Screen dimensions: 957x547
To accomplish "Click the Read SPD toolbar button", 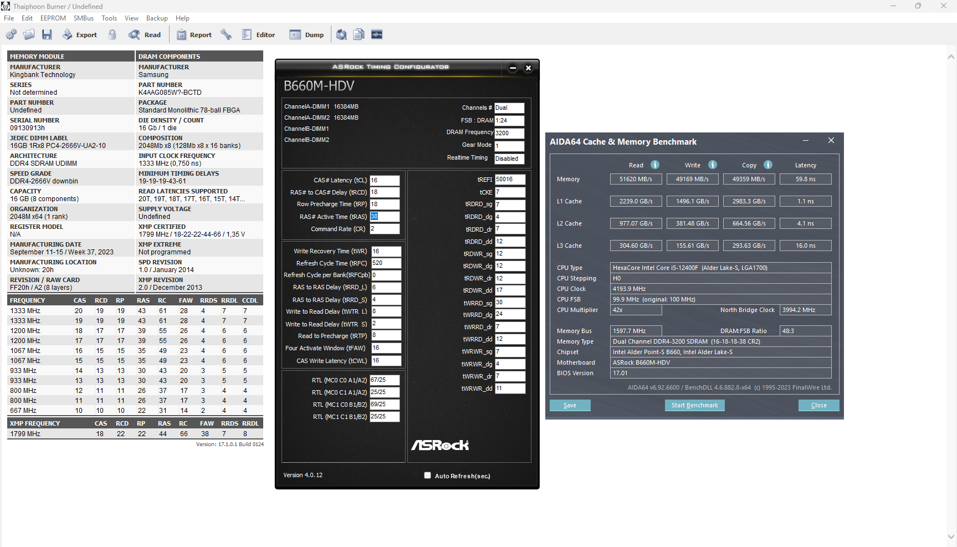I will coord(145,35).
